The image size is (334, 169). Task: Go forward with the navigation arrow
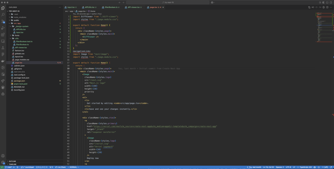pyautogui.click(x=123, y=2)
